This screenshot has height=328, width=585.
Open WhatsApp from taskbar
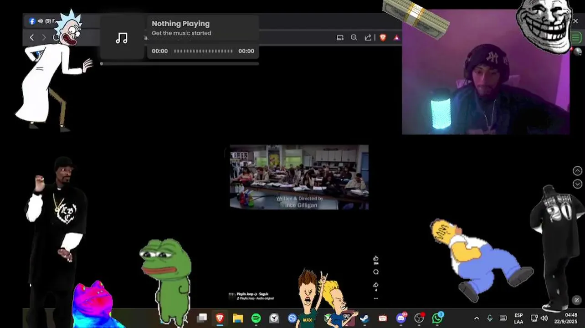[x=437, y=318]
